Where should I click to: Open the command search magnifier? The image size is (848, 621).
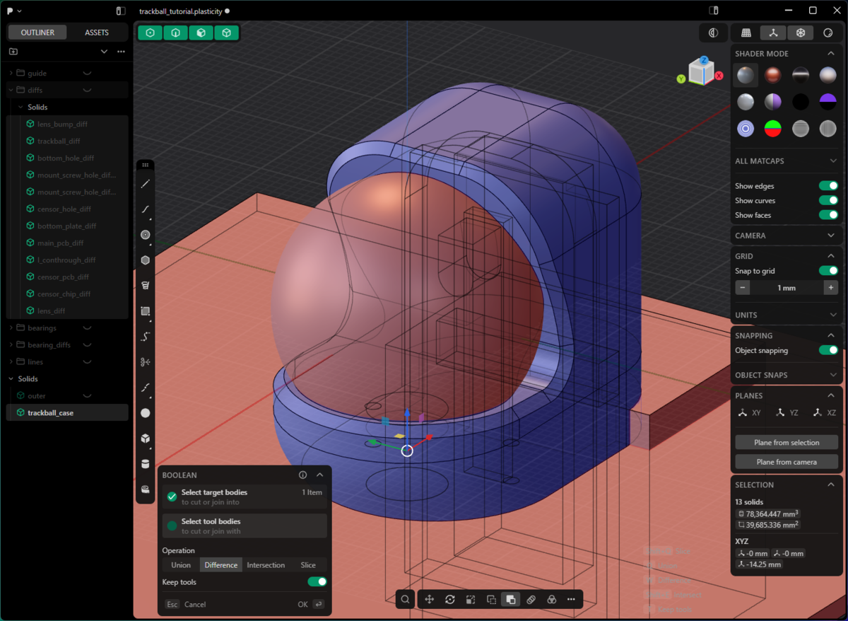coord(405,599)
